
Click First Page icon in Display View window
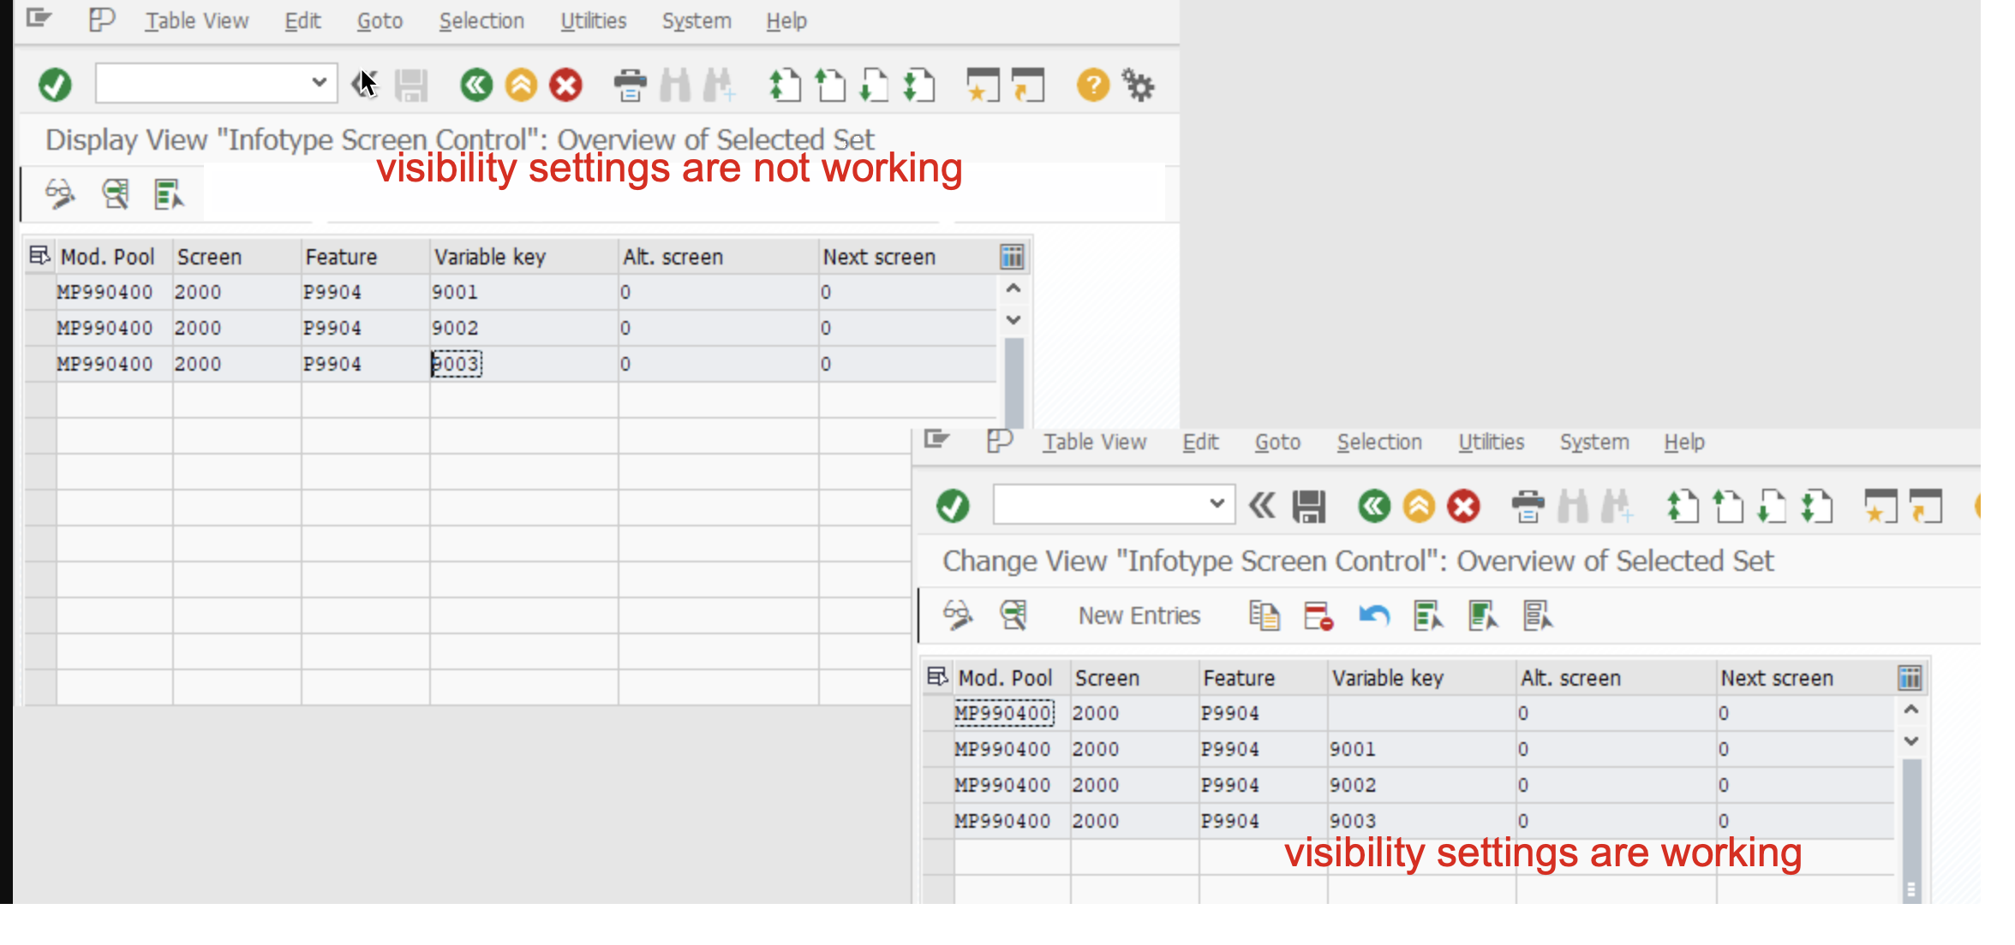pyautogui.click(x=785, y=85)
